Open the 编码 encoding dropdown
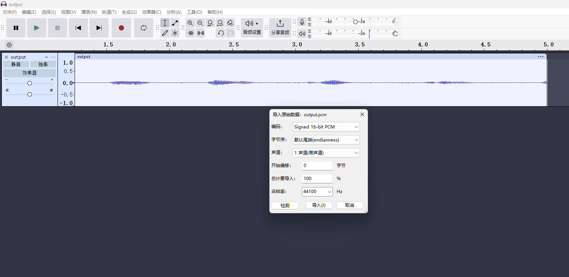The width and height of the screenshot is (569, 277). 326,127
